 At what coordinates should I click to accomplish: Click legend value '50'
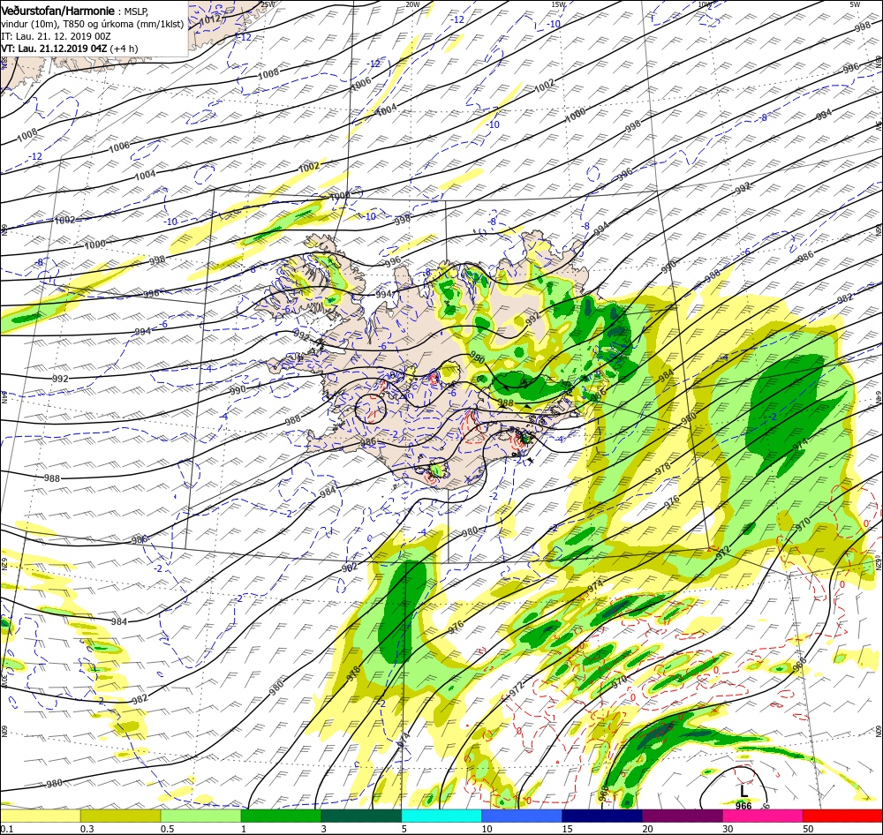coord(808,829)
